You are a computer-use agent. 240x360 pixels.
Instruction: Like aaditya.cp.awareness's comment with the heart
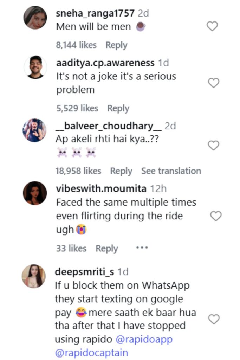pos(214,83)
